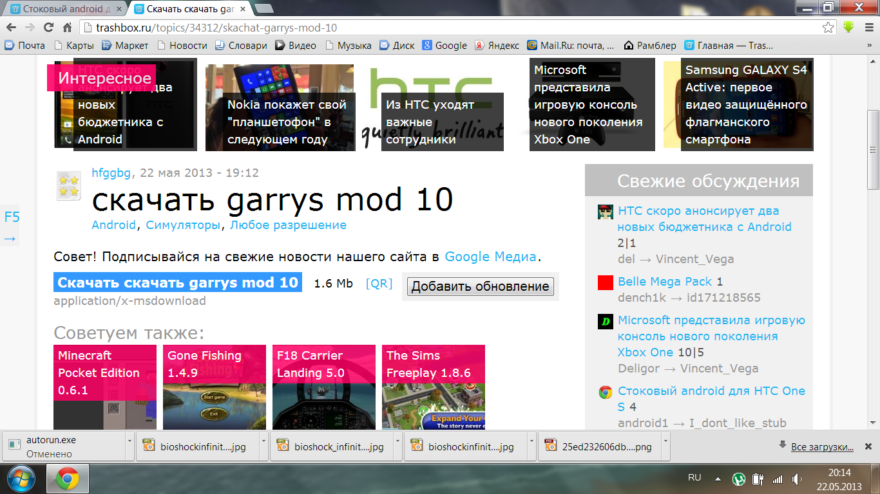Reload the page with the refresh icon
The height and width of the screenshot is (494, 880).
[48, 28]
